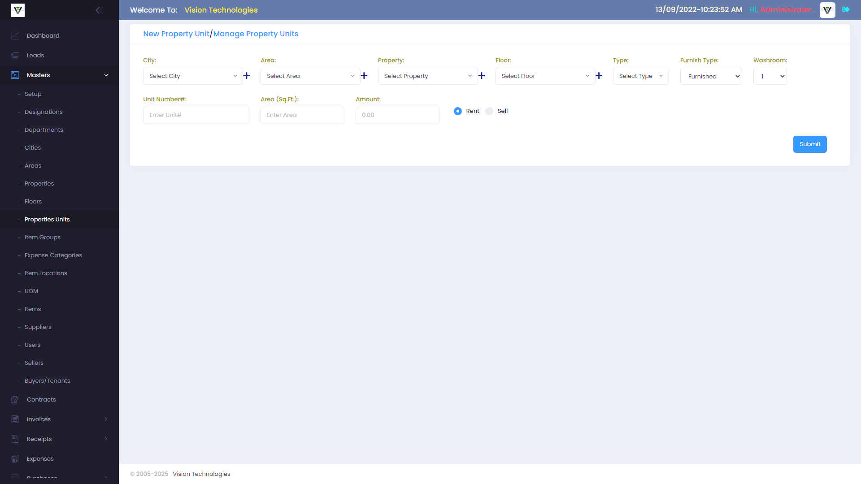Open the Contracts icon in the sidebar
The width and height of the screenshot is (861, 484).
tap(15, 399)
